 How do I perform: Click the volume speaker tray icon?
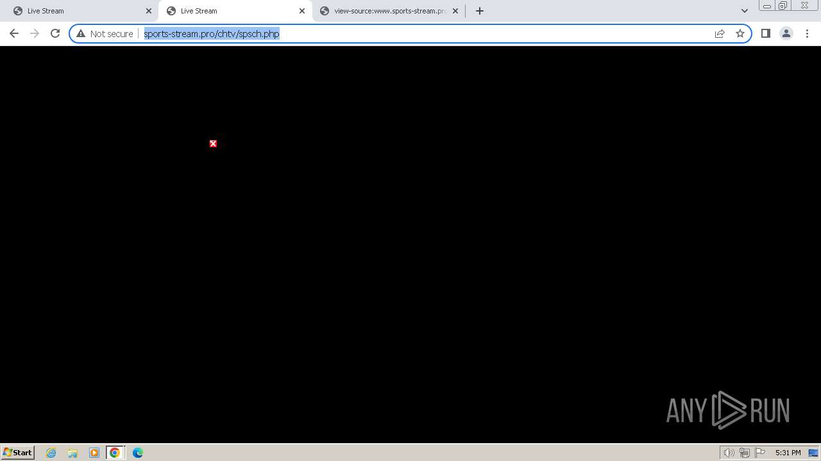click(729, 453)
